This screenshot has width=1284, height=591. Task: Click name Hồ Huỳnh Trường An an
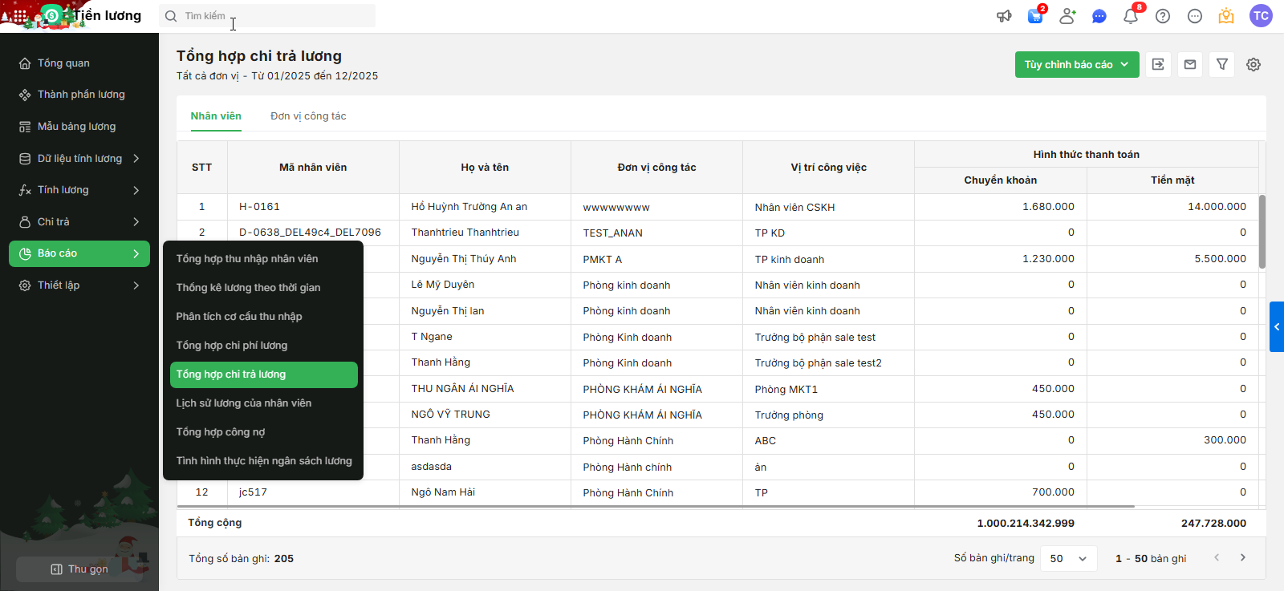(469, 207)
